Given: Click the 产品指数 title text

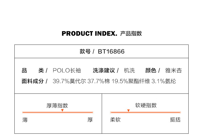Looking at the screenshot, I should point(131,34).
